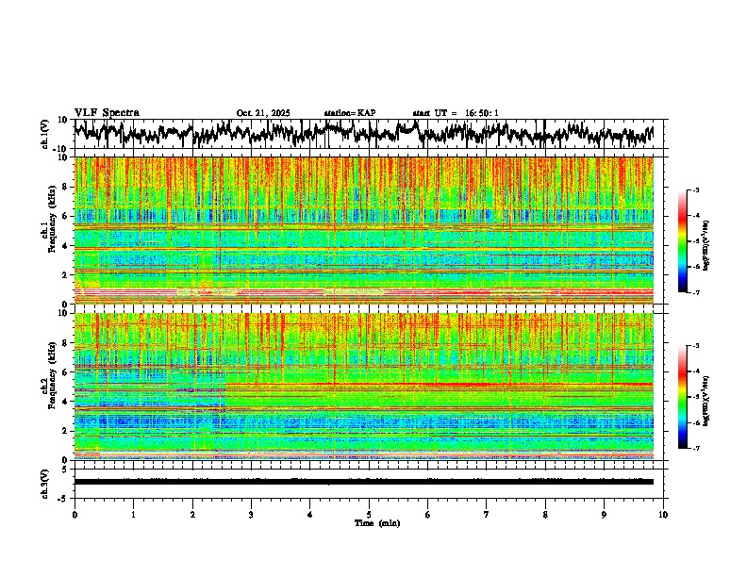Click the "8" kHz tick on ch.1 spectrogram

point(66,187)
